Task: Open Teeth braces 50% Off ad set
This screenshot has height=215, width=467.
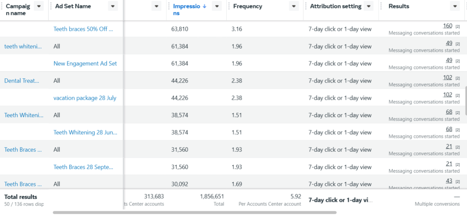Action: (83, 29)
